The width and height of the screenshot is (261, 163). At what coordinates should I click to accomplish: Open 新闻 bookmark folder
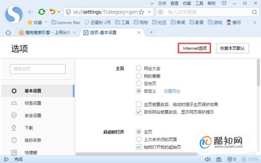tap(178, 22)
